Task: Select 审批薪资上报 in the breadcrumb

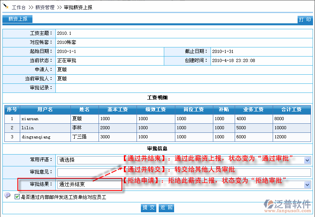Action: point(78,8)
